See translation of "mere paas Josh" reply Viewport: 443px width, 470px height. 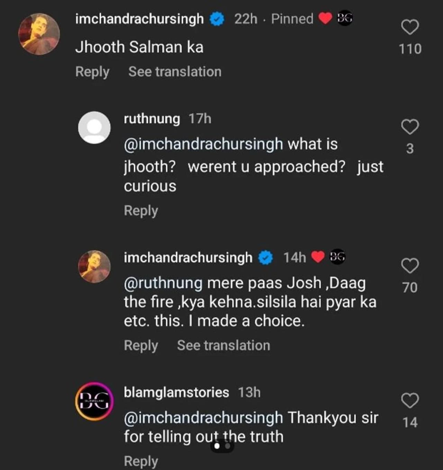[223, 345]
